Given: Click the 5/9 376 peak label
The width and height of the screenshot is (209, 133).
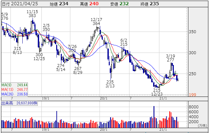Looking at the screenshot, I should coord(5,16).
